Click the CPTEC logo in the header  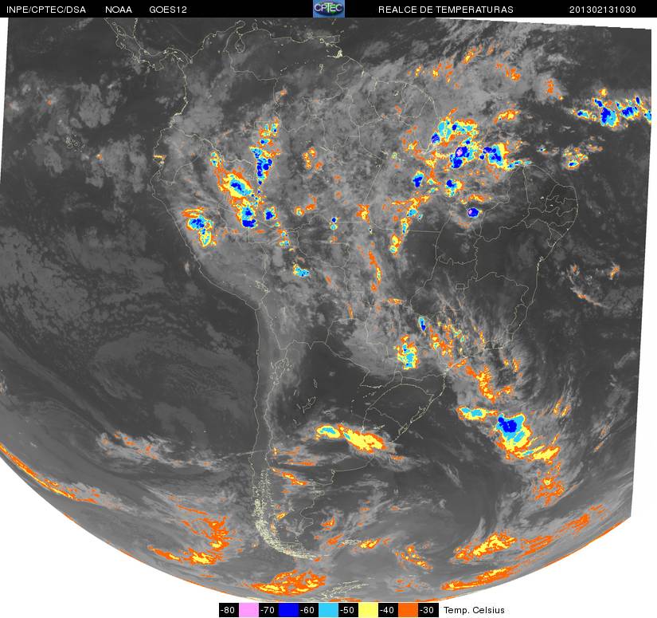pyautogui.click(x=329, y=9)
